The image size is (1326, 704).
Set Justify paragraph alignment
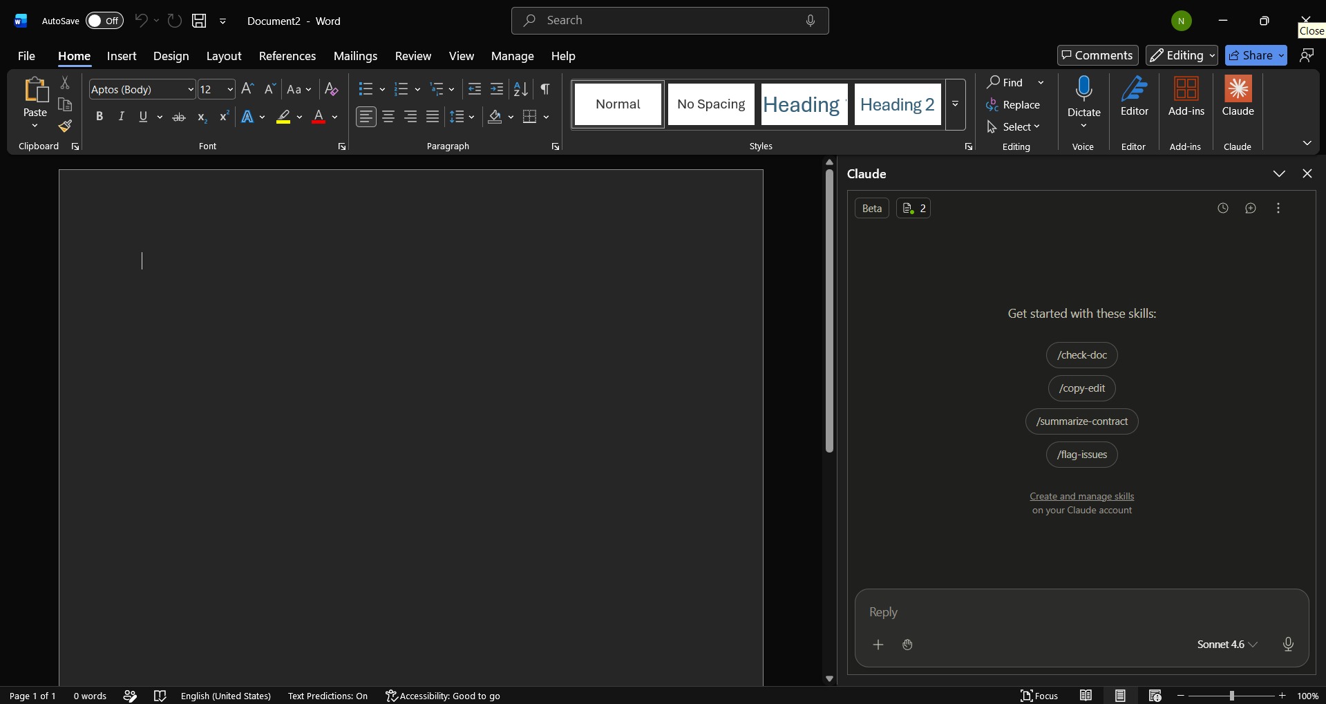pyautogui.click(x=433, y=117)
